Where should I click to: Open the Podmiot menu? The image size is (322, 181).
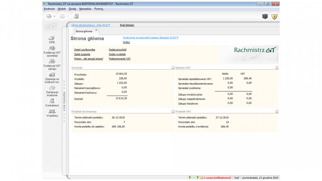point(49,9)
